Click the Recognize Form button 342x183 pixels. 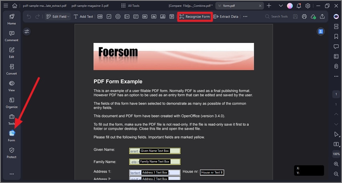click(x=195, y=16)
